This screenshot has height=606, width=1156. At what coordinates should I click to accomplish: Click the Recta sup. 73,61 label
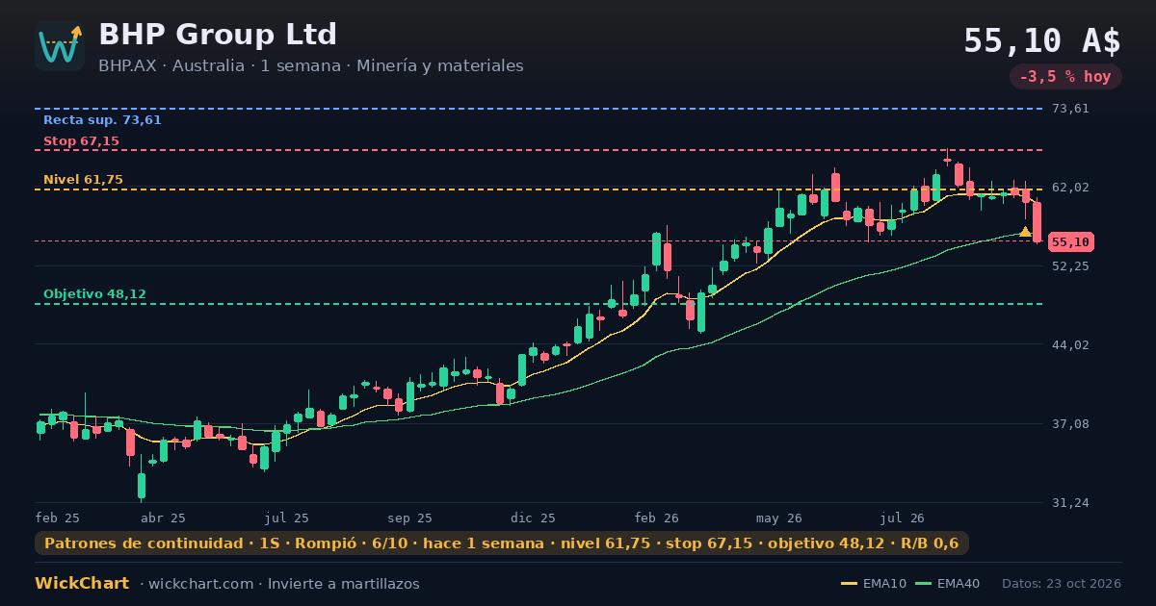pyautogui.click(x=102, y=120)
